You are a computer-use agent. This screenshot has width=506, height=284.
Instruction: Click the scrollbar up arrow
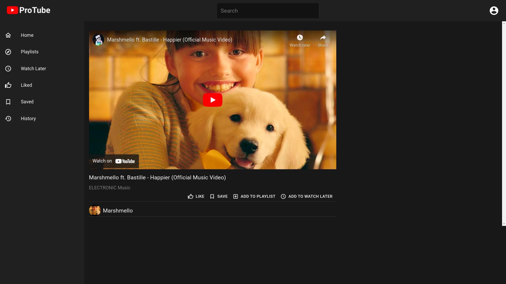coord(504,23)
